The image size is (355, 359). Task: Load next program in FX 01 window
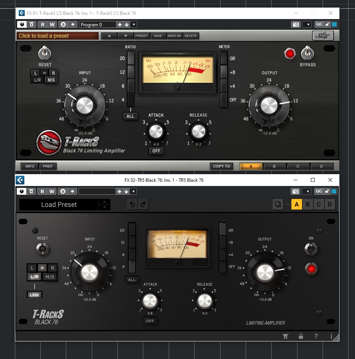coord(126,24)
